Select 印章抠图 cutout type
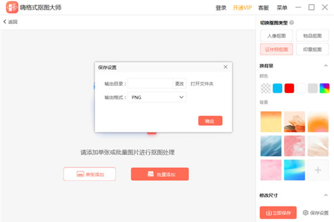Image resolution: width=334 pixels, height=222 pixels. (x=312, y=50)
